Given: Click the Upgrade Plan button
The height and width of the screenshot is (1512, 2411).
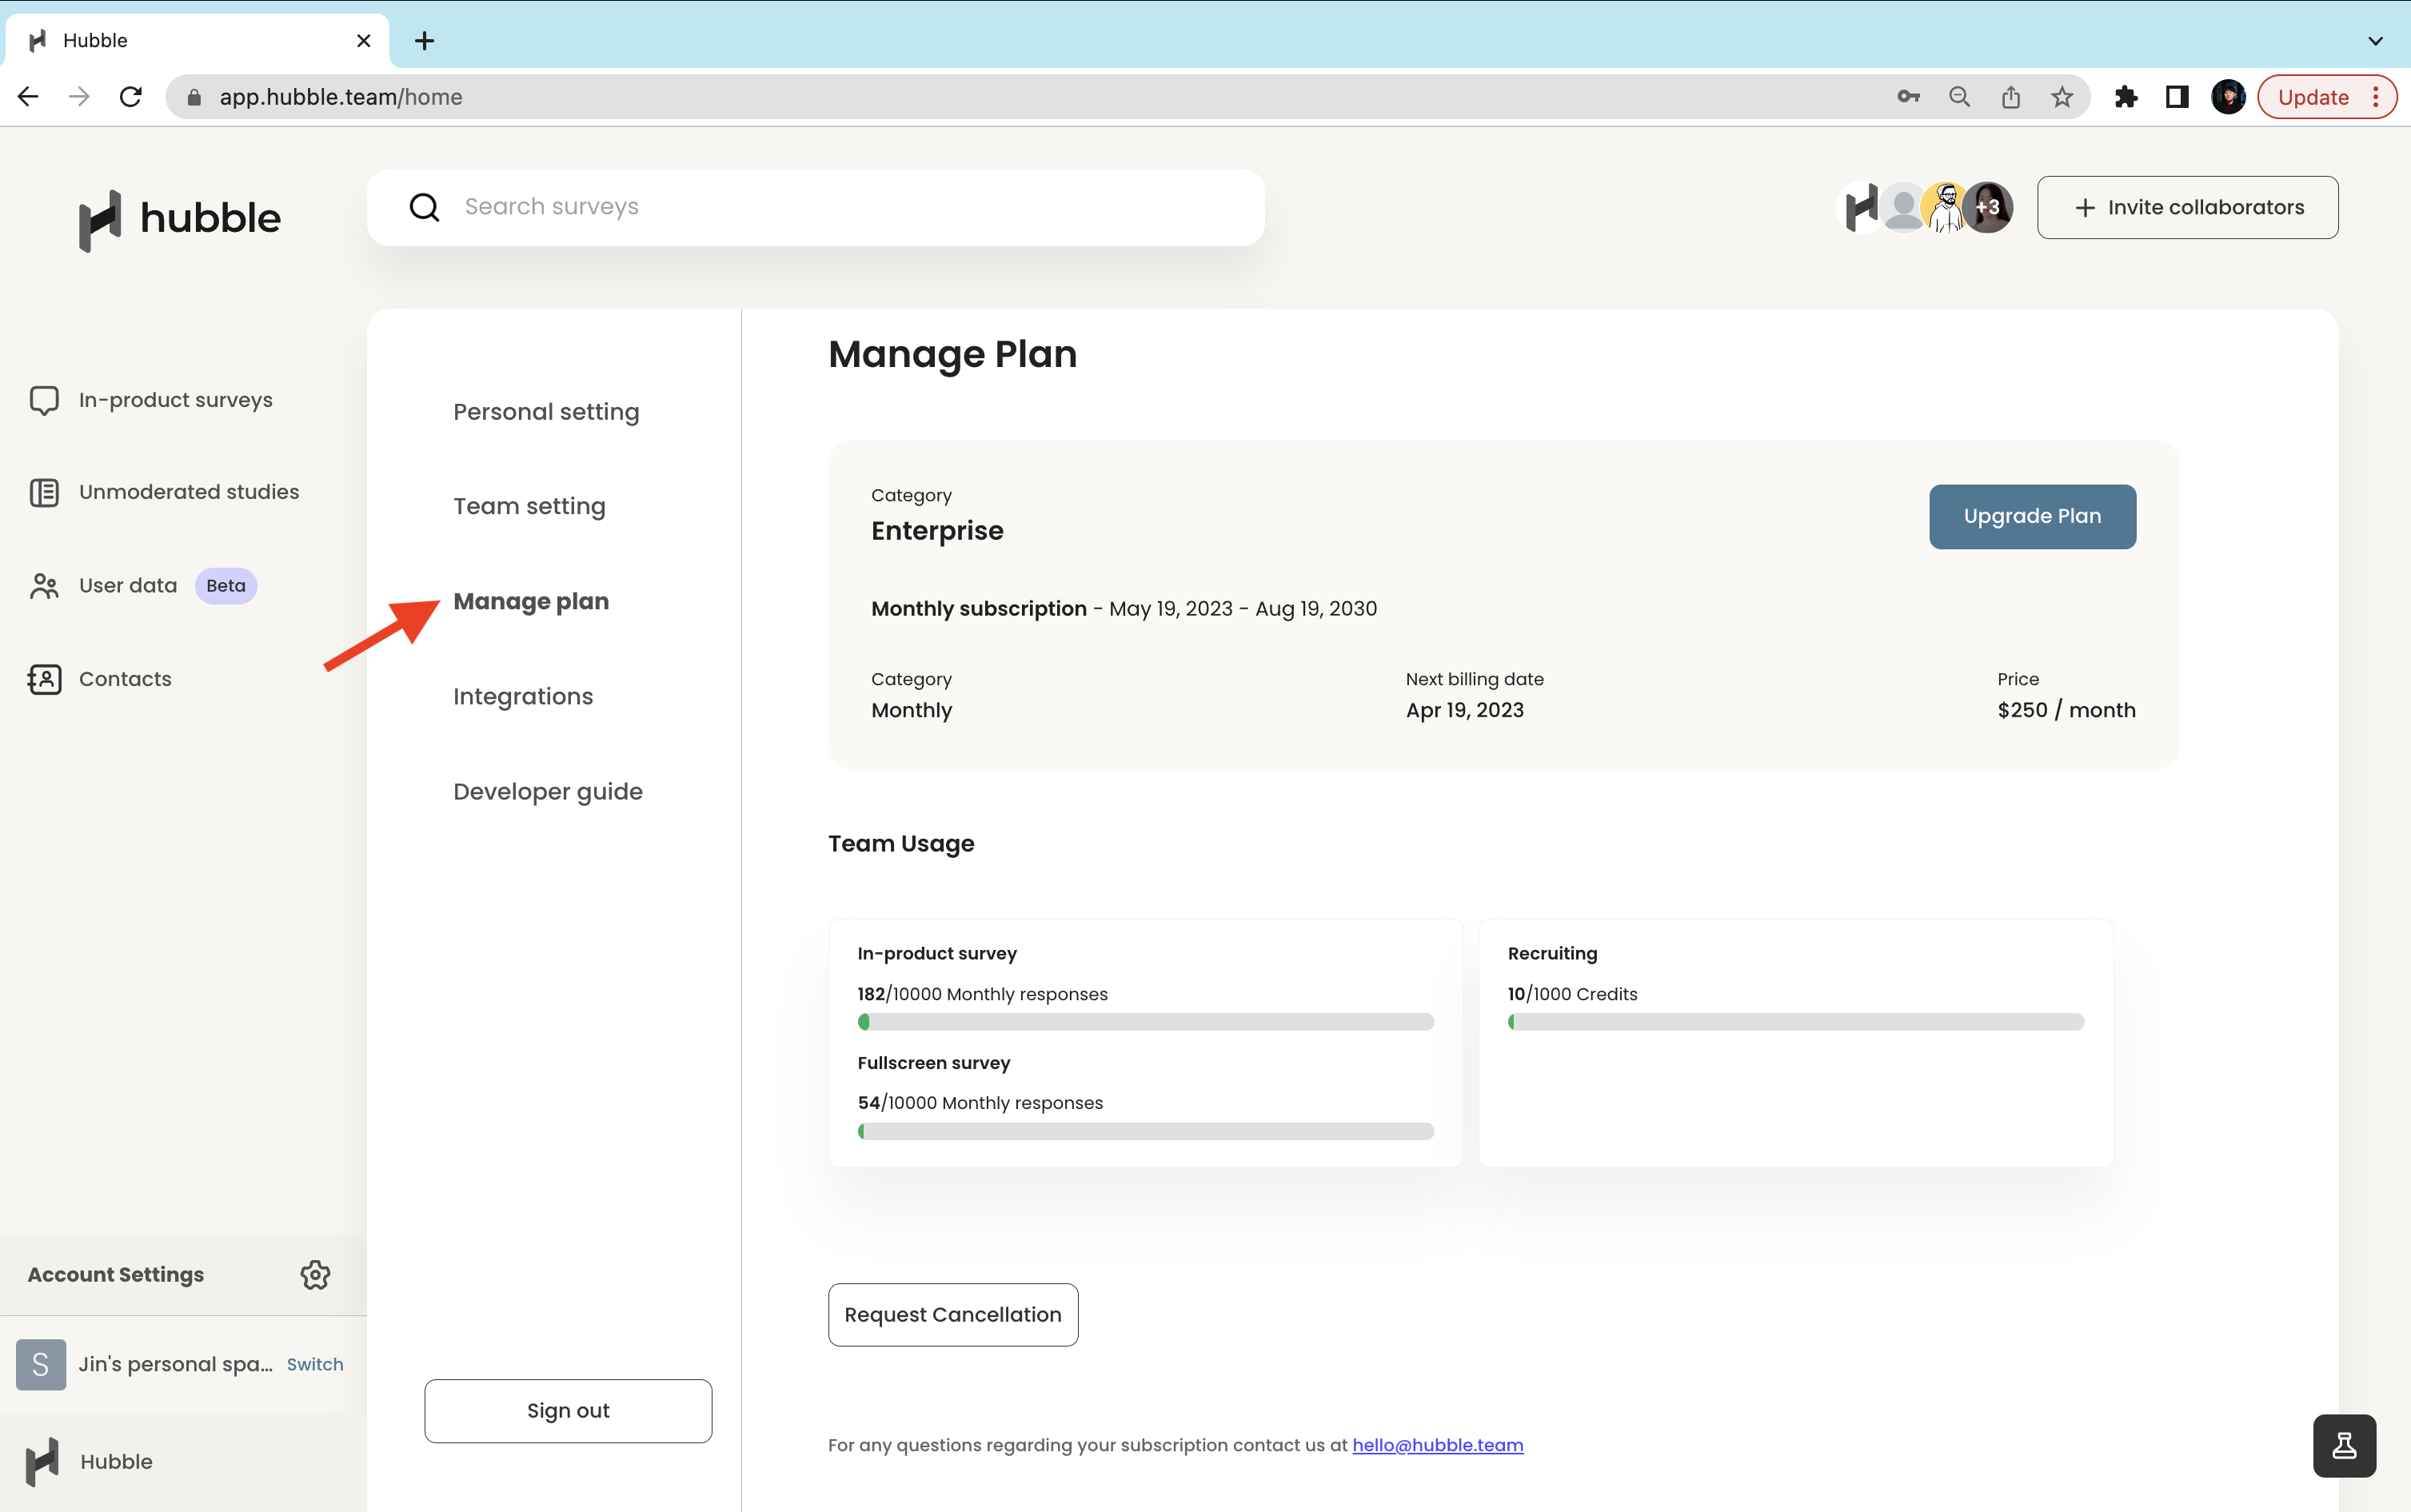Looking at the screenshot, I should coord(2032,516).
